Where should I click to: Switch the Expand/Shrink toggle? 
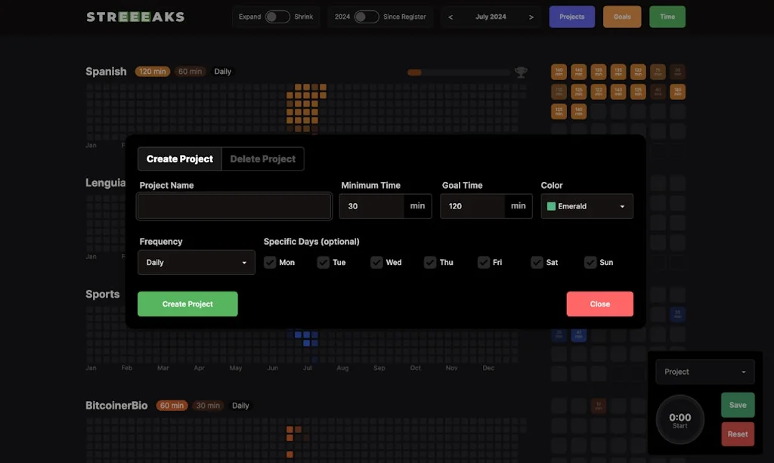coord(276,16)
